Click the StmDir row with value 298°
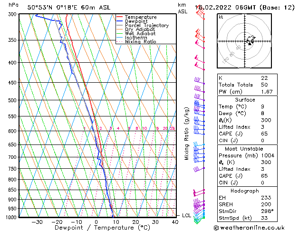Screen dimensions: 299x231 point(247,211)
